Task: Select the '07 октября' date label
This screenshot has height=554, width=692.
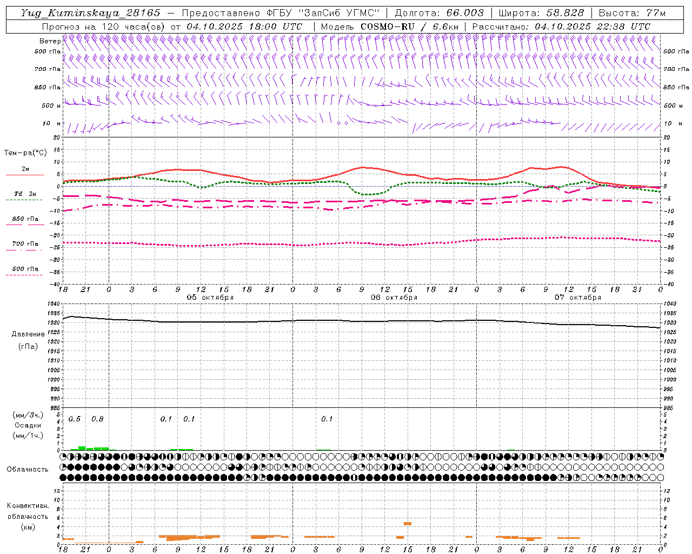Action: 578,298
